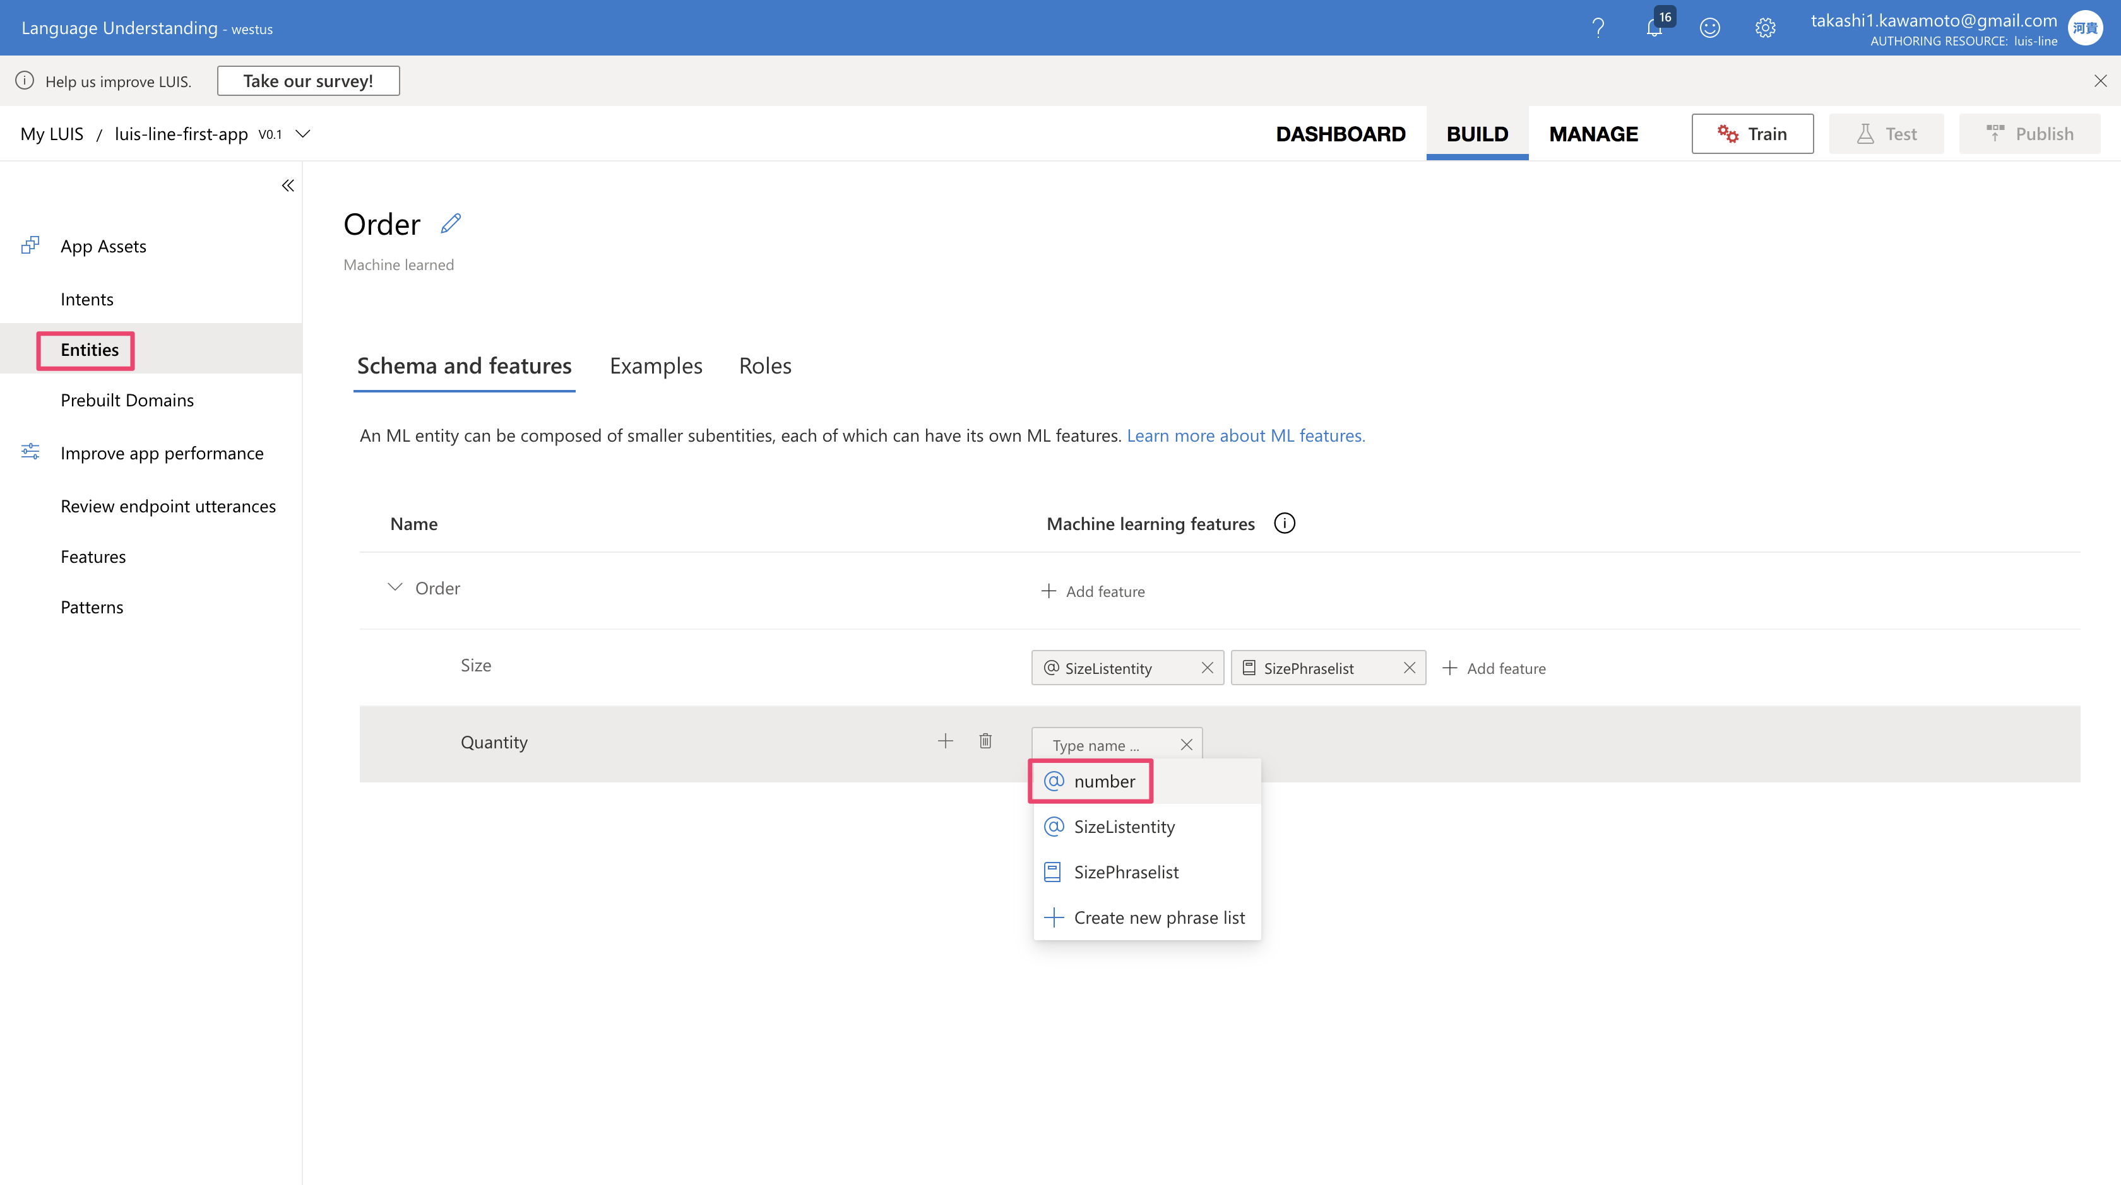The width and height of the screenshot is (2121, 1185).
Task: Remove the SizeListentity feature tag
Action: [x=1207, y=668]
